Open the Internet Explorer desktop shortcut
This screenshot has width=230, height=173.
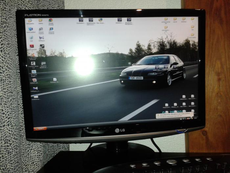(x=51, y=29)
